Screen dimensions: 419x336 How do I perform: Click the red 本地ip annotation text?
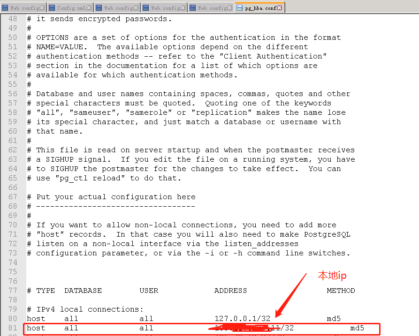click(332, 276)
